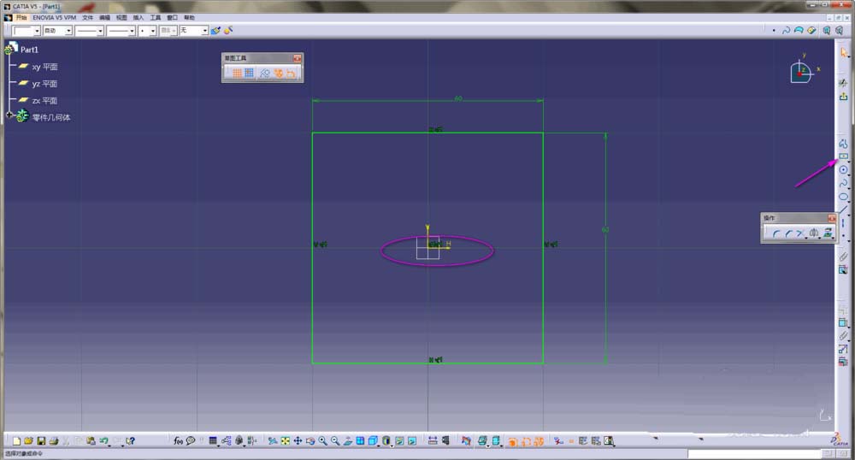Click the Pan view icon
Screen dimensions: 855x460
[298, 441]
